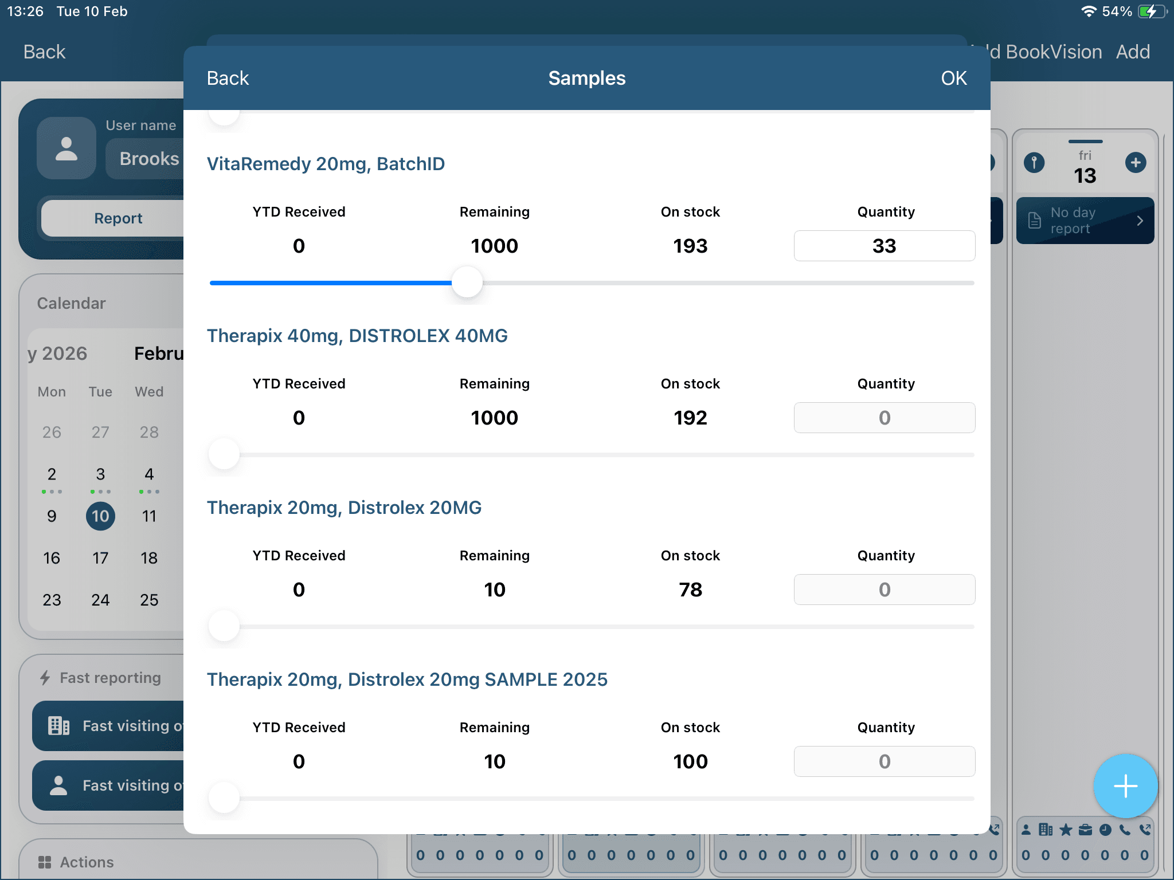The width and height of the screenshot is (1174, 880).
Task: Go Back from the Samples dialog
Action: (x=228, y=78)
